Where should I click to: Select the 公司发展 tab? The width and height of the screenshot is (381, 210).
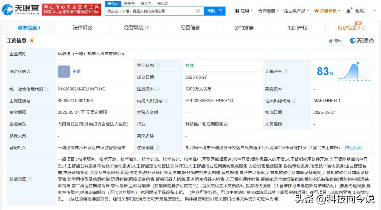244,28
